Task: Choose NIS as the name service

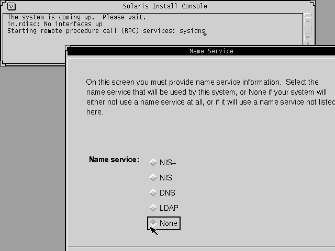Action: (161, 178)
